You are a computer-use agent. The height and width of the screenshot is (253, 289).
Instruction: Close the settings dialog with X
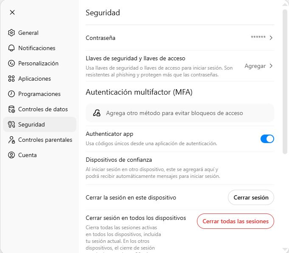[12, 12]
